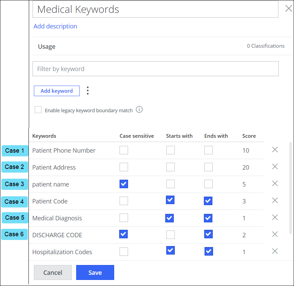The height and width of the screenshot is (286, 294).
Task: Click the legacy boundary match info icon
Action: coord(139,110)
